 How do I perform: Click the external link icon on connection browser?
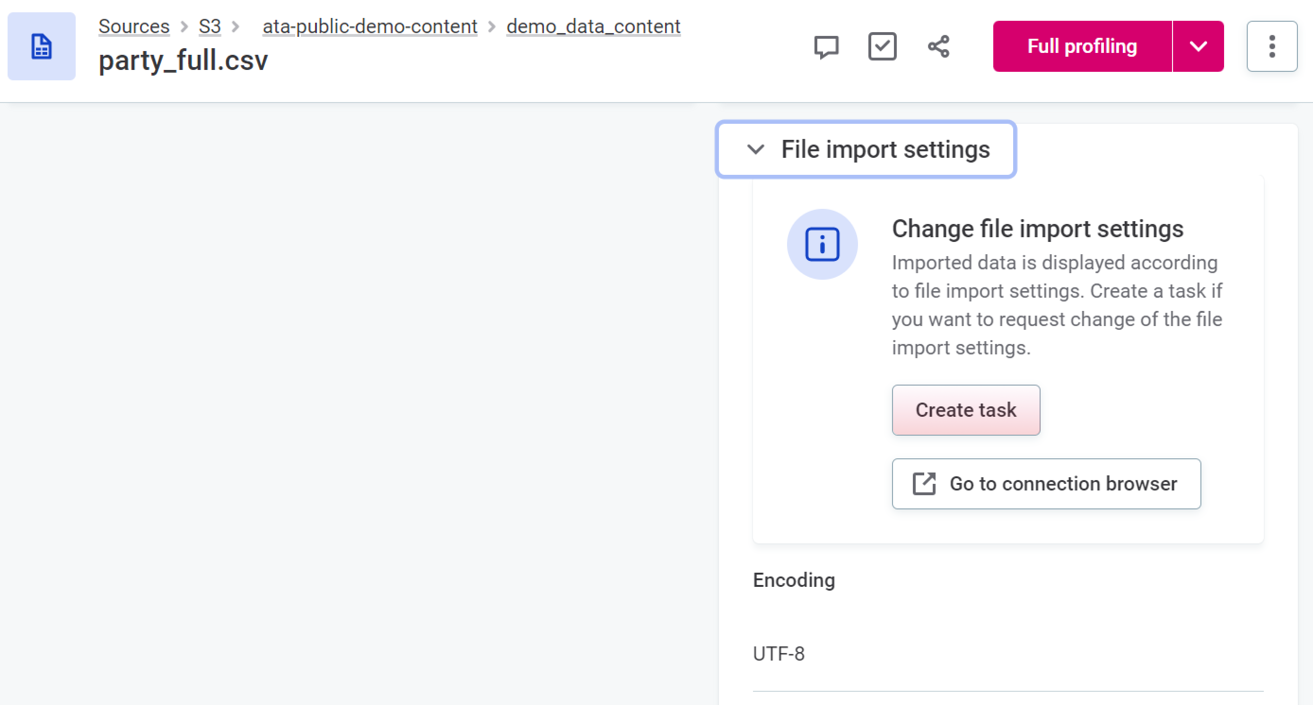(x=925, y=483)
